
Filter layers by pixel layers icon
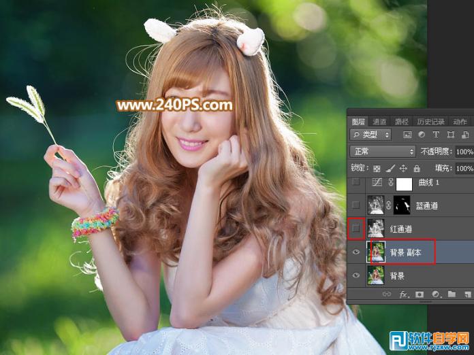pos(407,135)
